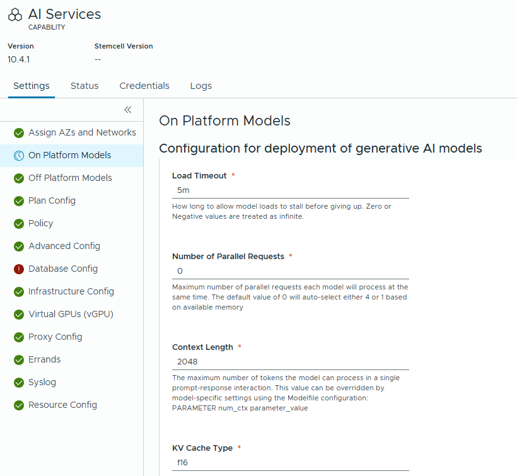Click the red error icon beside Database Config
This screenshot has width=517, height=476.
tap(19, 269)
